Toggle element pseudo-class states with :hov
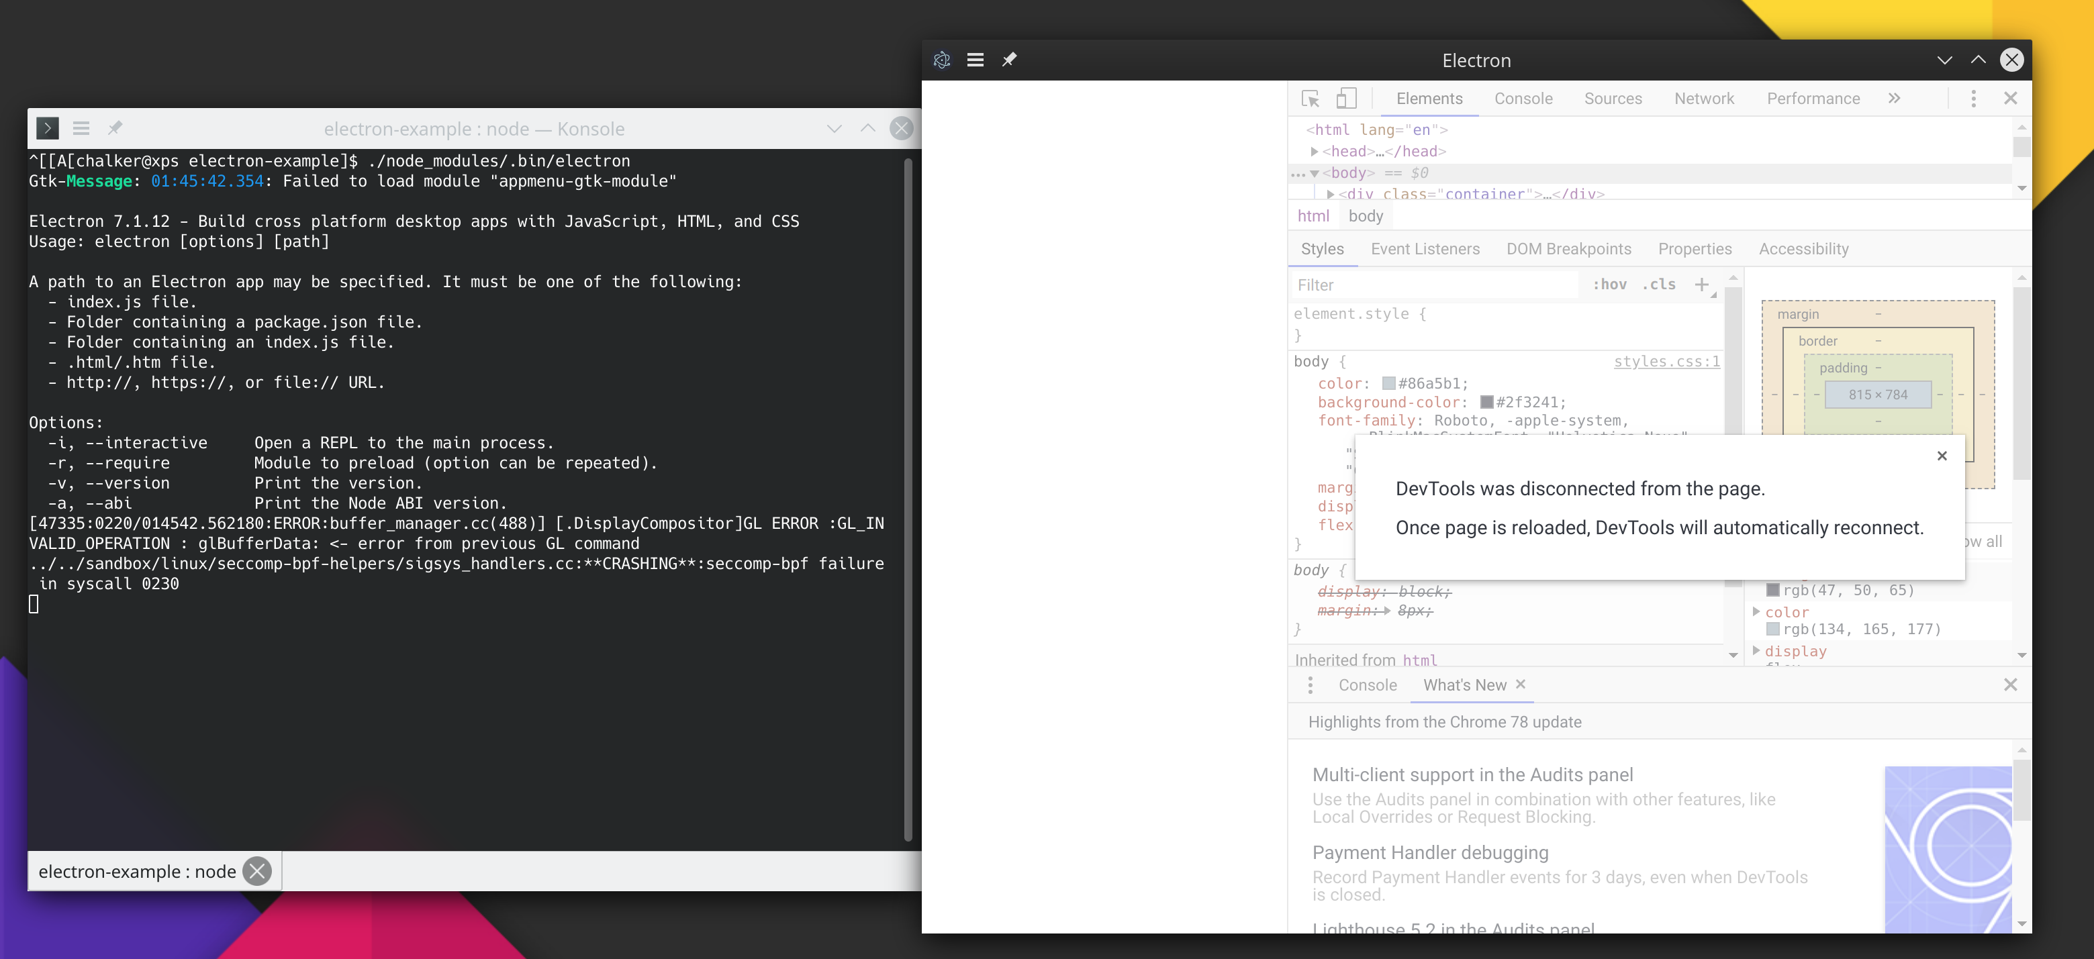Screen dimensions: 2094x959 1609,285
